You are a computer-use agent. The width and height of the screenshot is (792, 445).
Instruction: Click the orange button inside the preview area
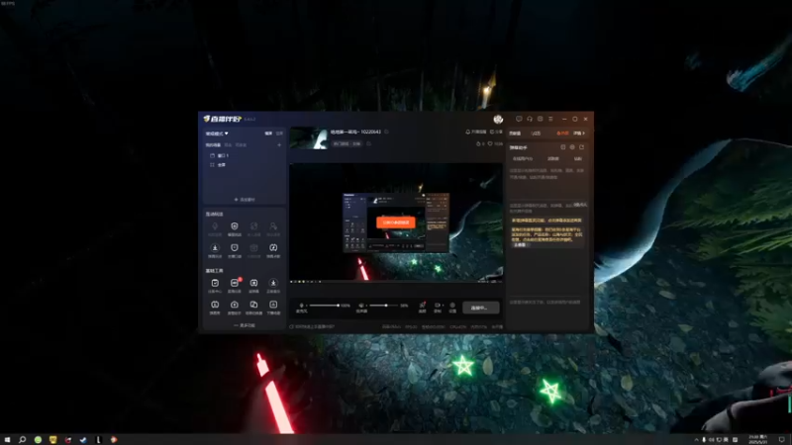395,222
